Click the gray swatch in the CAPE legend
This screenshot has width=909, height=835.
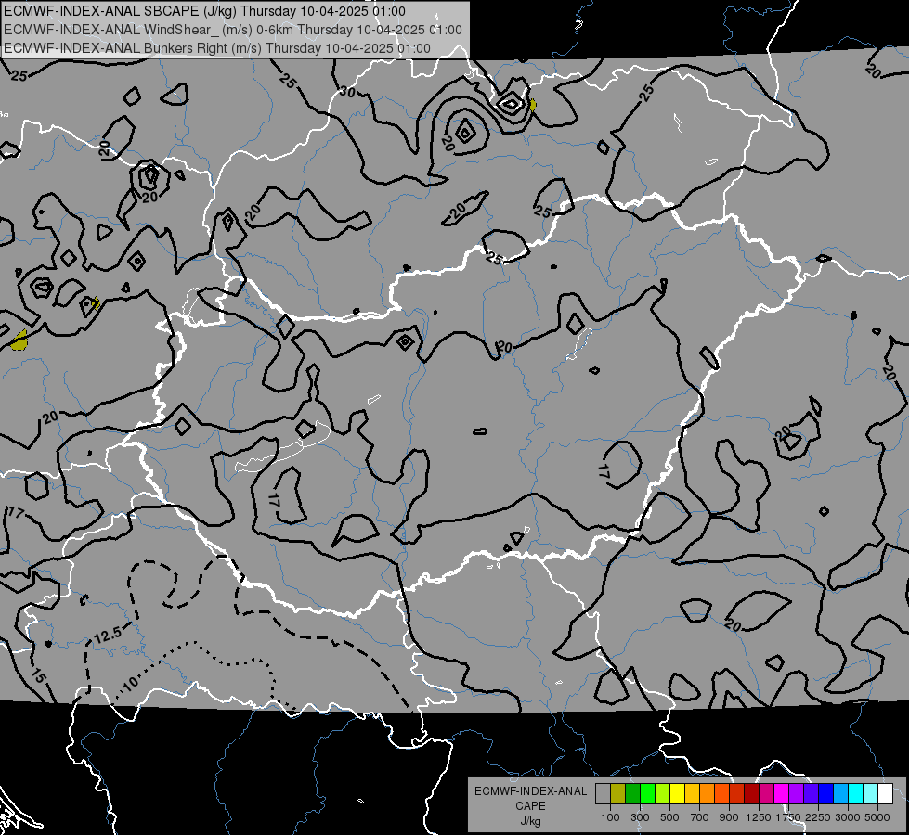click(x=603, y=793)
